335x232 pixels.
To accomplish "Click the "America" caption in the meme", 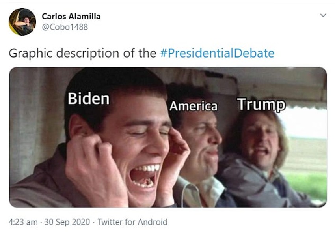I will [x=193, y=106].
